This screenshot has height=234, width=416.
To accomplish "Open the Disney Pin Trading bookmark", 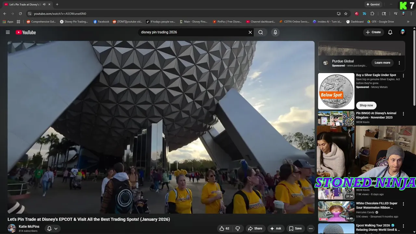I will [x=74, y=22].
